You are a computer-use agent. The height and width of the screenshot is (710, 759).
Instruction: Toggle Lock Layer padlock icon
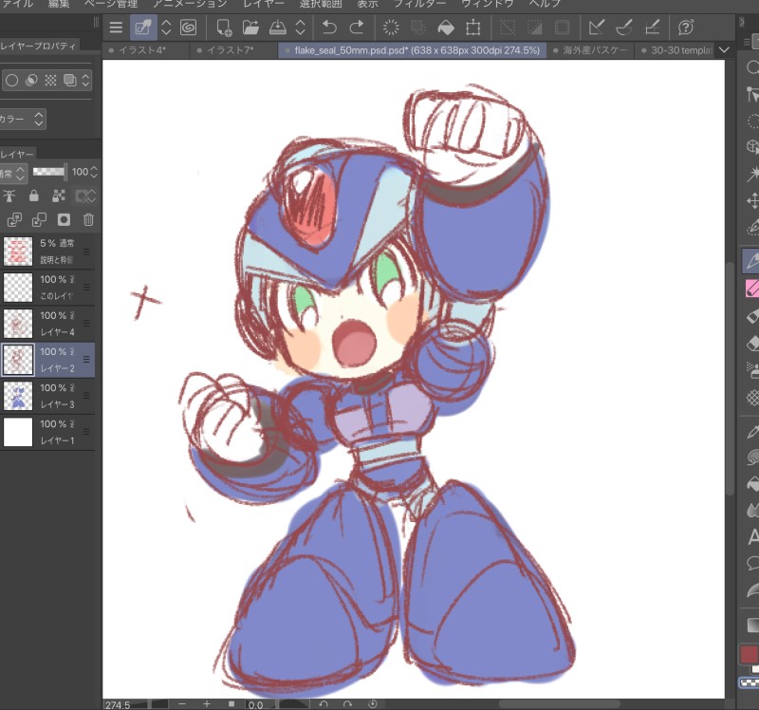[33, 196]
